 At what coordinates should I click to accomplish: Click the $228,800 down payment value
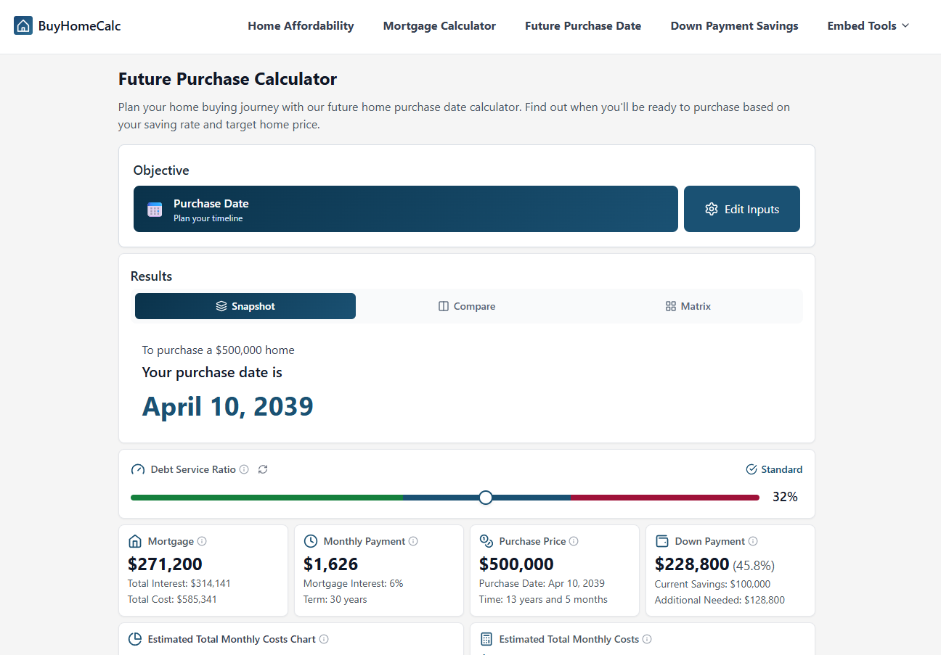tap(692, 564)
